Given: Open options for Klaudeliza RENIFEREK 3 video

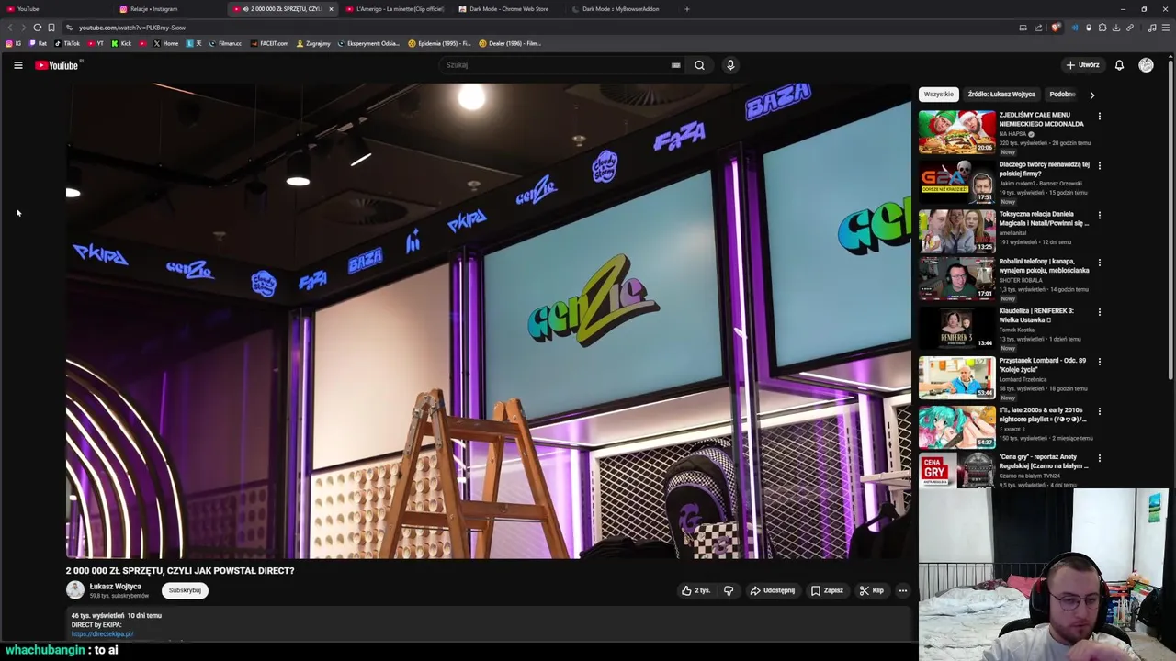Looking at the screenshot, I should pyautogui.click(x=1099, y=312).
